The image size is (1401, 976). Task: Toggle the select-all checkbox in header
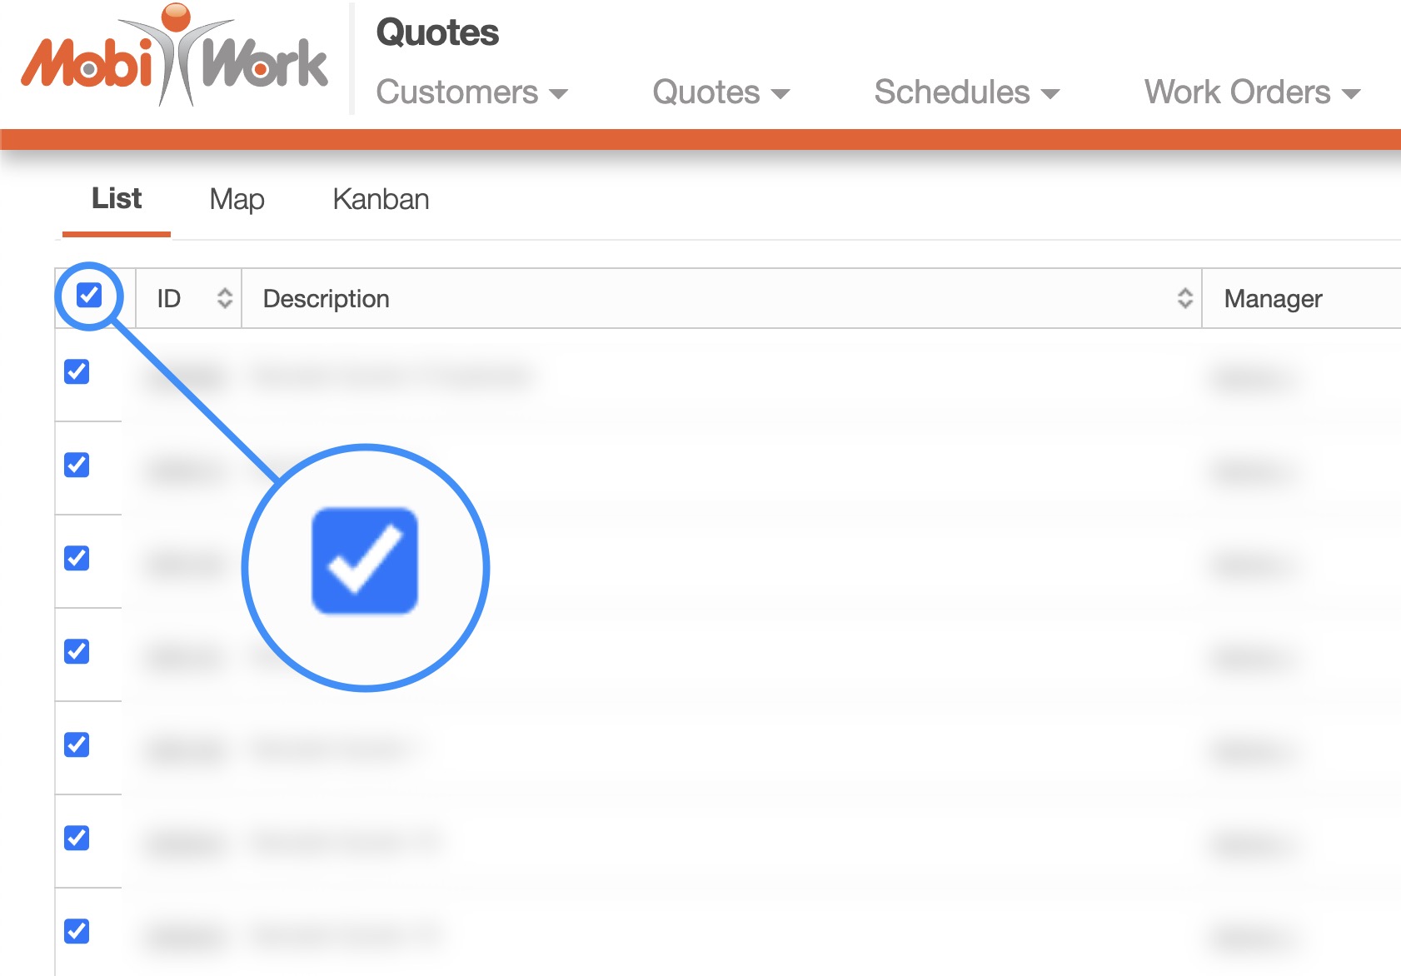89,295
